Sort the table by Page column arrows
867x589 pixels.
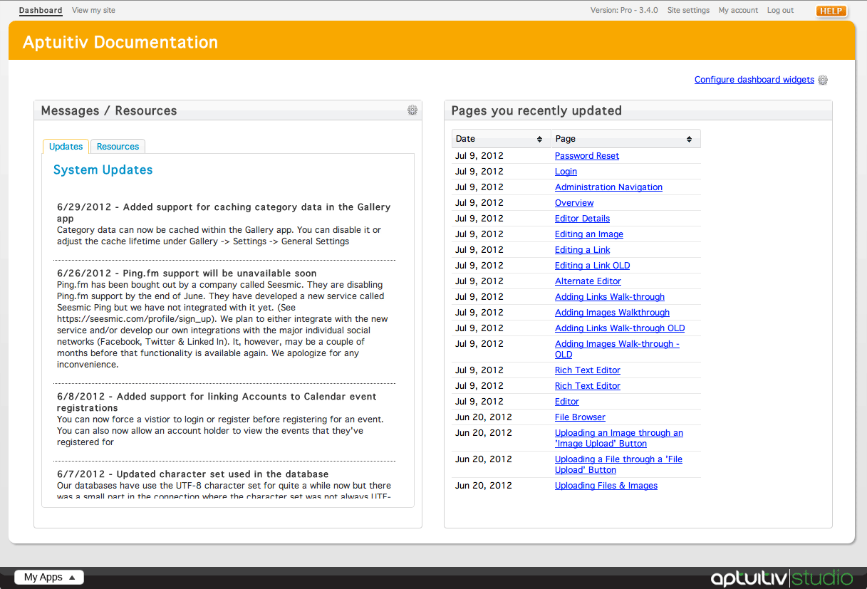[689, 139]
